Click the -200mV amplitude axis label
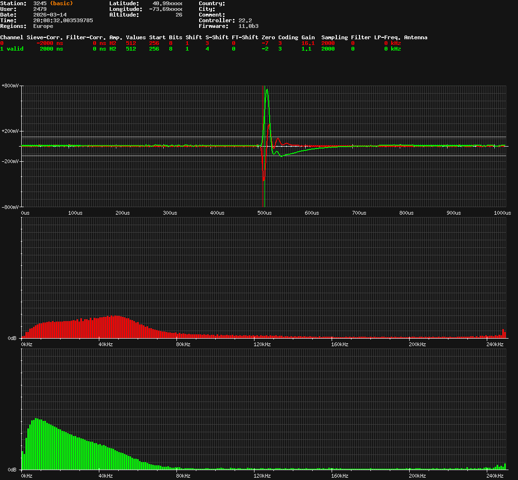Image resolution: width=518 pixels, height=480 pixels. click(9, 161)
